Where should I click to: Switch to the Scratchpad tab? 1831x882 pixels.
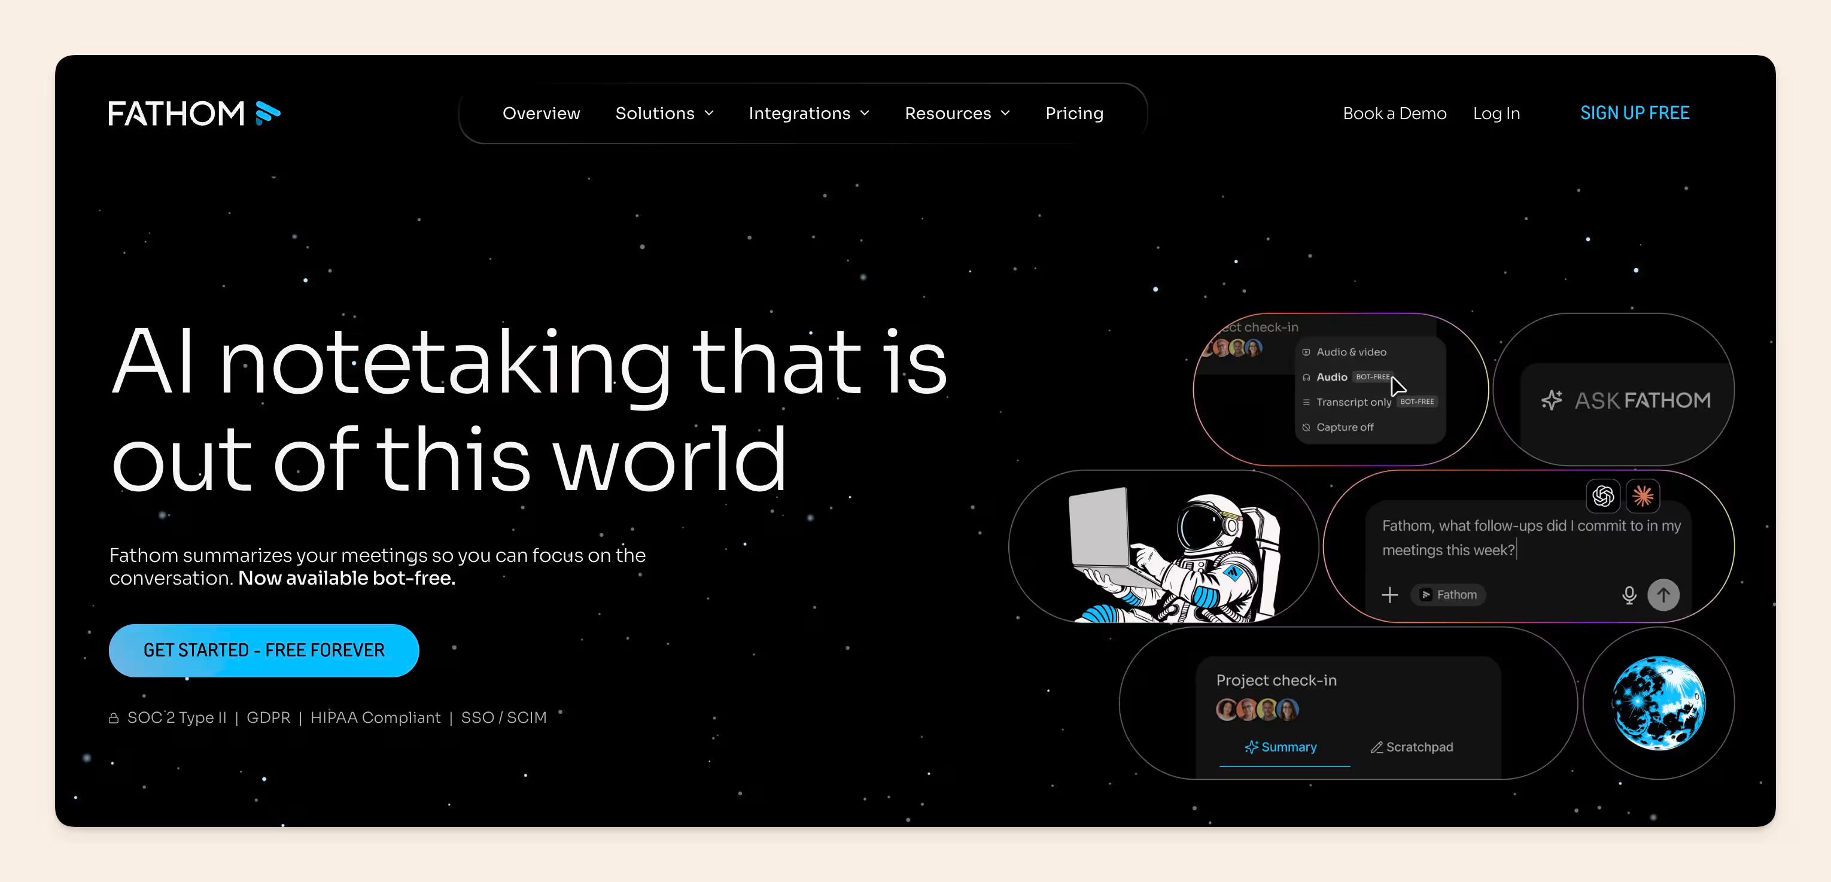(1412, 747)
